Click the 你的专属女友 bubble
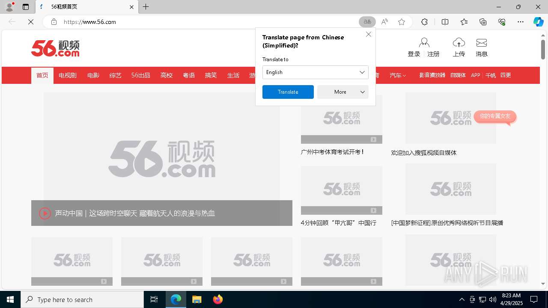This screenshot has height=308, width=548. pyautogui.click(x=495, y=116)
